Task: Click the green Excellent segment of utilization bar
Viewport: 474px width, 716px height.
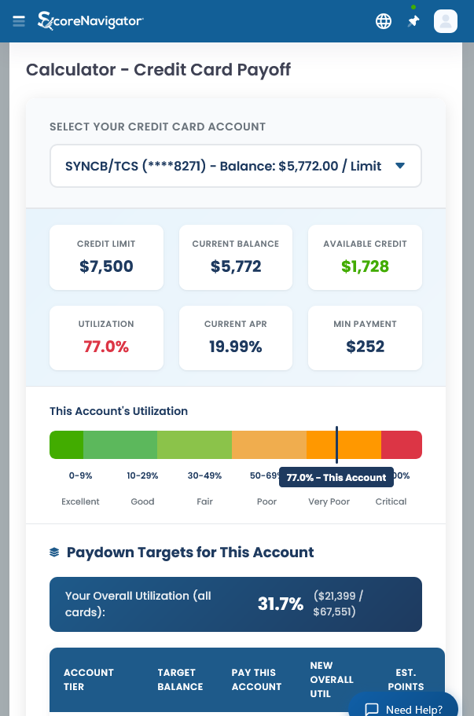Action: (x=67, y=444)
